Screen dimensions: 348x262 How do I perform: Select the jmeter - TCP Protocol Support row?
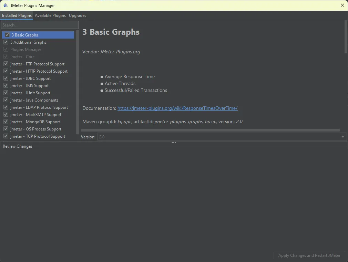coord(38,136)
